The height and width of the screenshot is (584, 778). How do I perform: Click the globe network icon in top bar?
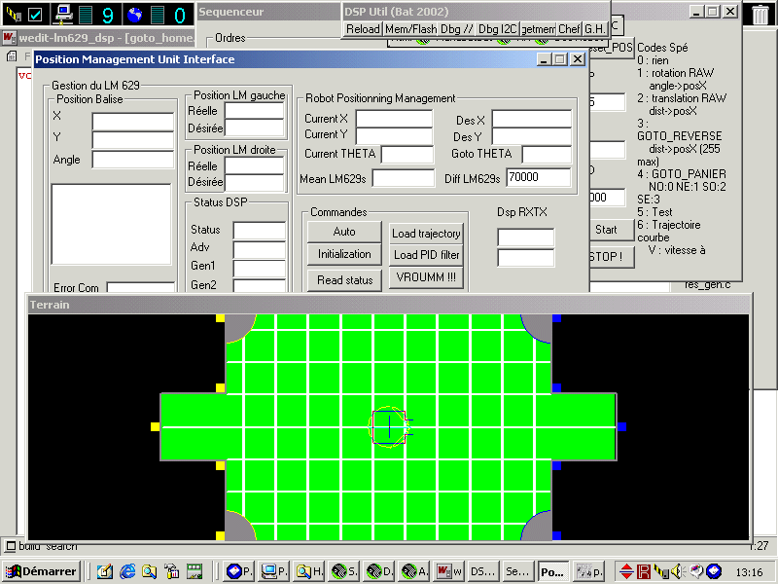(x=134, y=14)
